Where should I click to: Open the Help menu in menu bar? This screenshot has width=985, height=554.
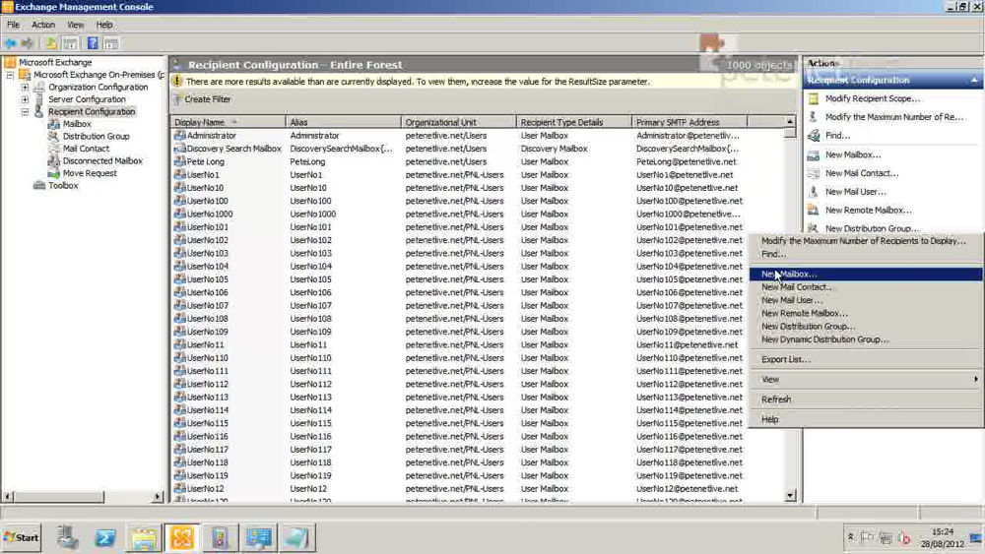point(104,25)
